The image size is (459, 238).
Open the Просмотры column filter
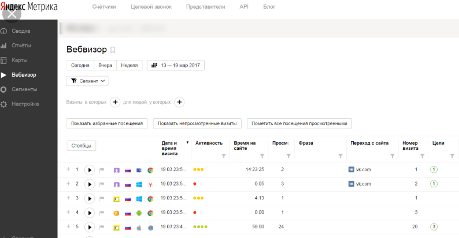pos(288,156)
